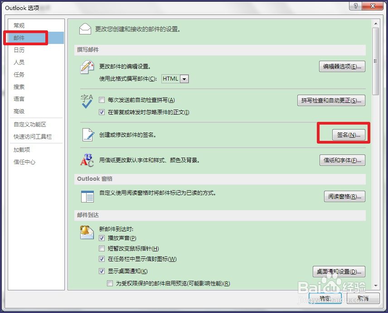This screenshot has width=388, height=313.
Task: Click the 阅读窗格 (Reading Pane) button
Action: point(344,197)
